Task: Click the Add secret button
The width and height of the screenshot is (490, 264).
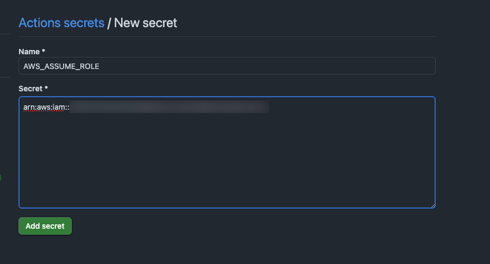Action: (45, 226)
